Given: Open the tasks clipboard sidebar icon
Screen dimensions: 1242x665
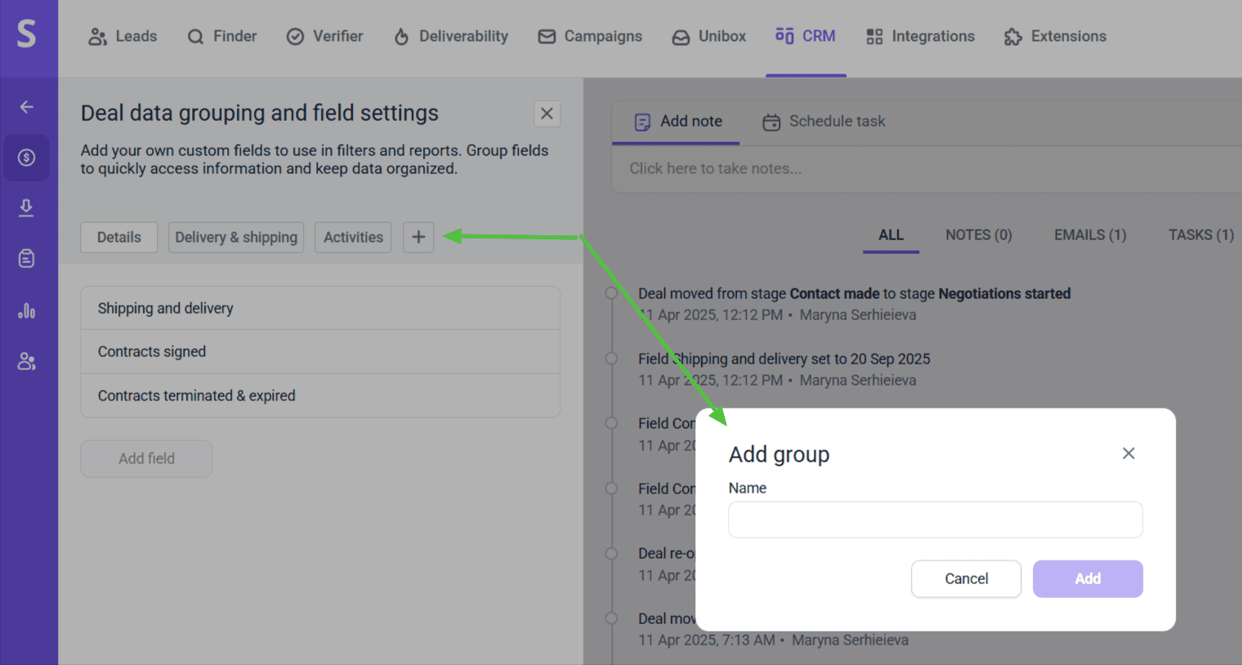Looking at the screenshot, I should [x=27, y=259].
